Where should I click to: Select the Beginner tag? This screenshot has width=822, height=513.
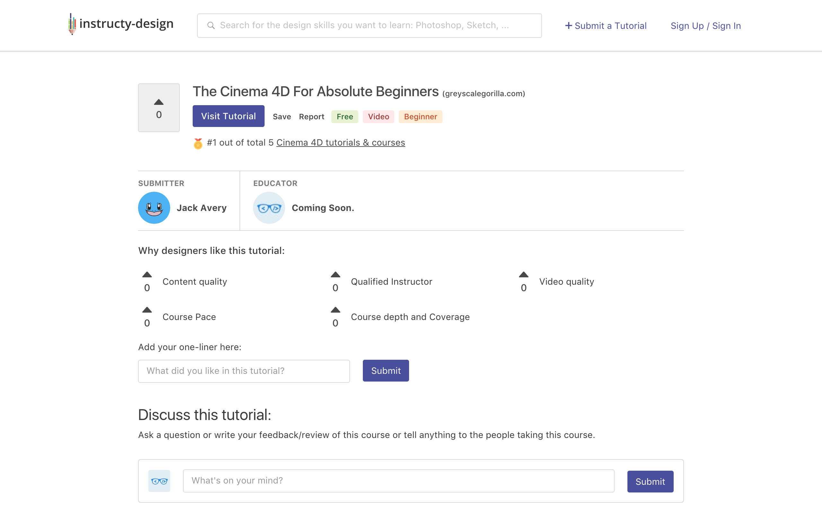(420, 117)
